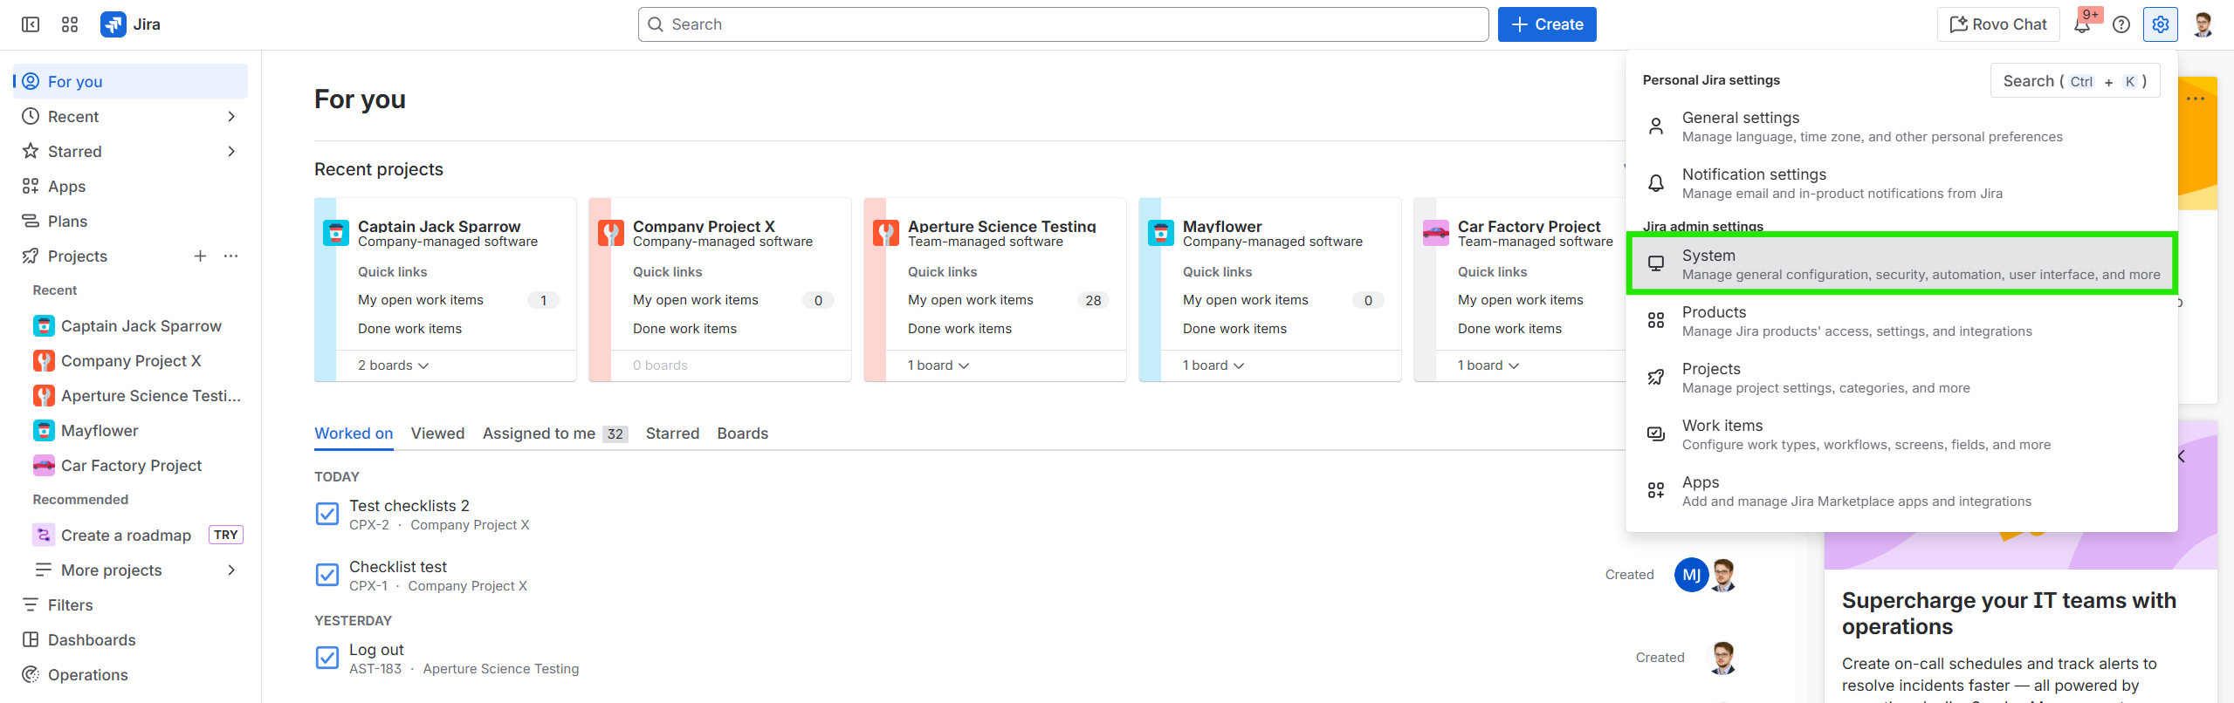Image resolution: width=2234 pixels, height=703 pixels.
Task: Expand 1 board dropdown on Aperture Science Testing
Action: click(x=938, y=365)
